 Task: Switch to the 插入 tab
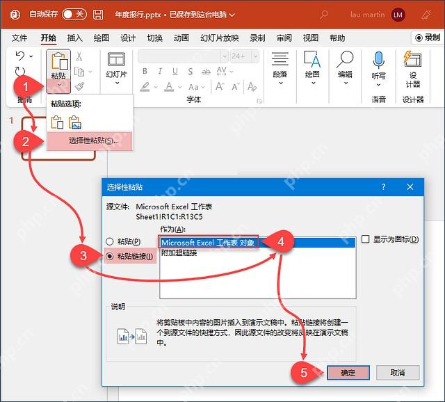pyautogui.click(x=74, y=38)
